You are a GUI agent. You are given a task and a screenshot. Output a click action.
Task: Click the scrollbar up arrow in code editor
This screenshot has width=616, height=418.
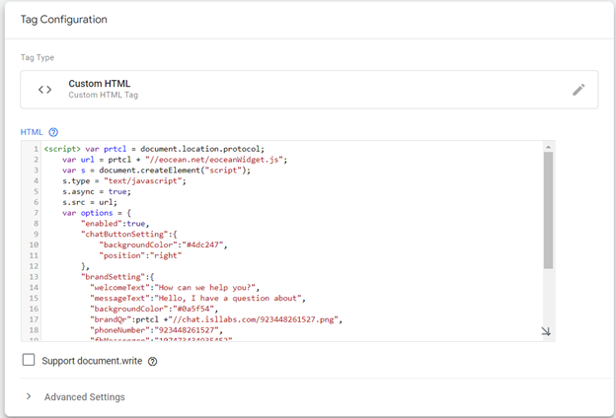(x=548, y=148)
